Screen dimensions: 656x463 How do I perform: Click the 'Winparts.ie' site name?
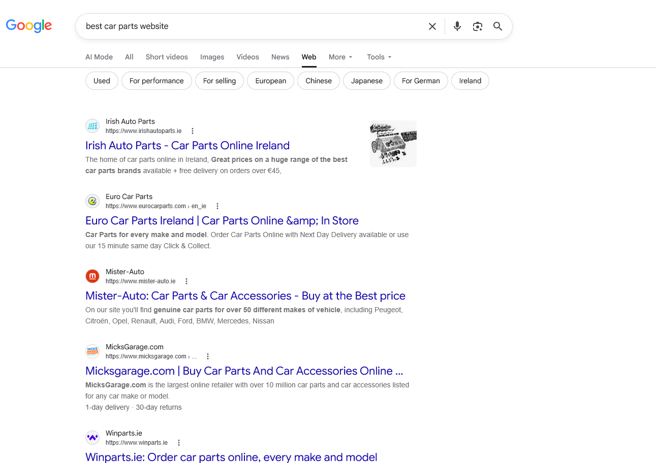(x=124, y=433)
